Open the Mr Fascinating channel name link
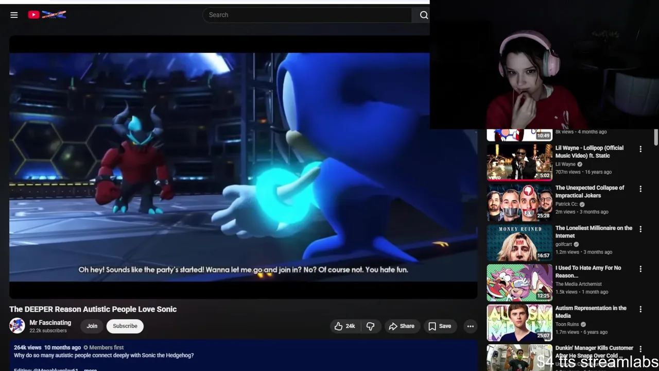The height and width of the screenshot is (371, 659). [50, 323]
